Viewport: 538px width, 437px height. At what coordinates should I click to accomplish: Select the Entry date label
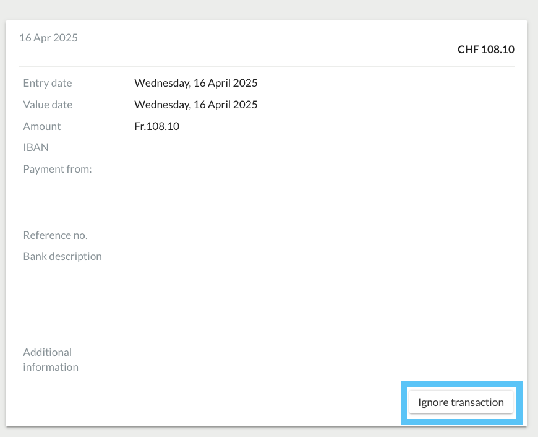pos(48,83)
